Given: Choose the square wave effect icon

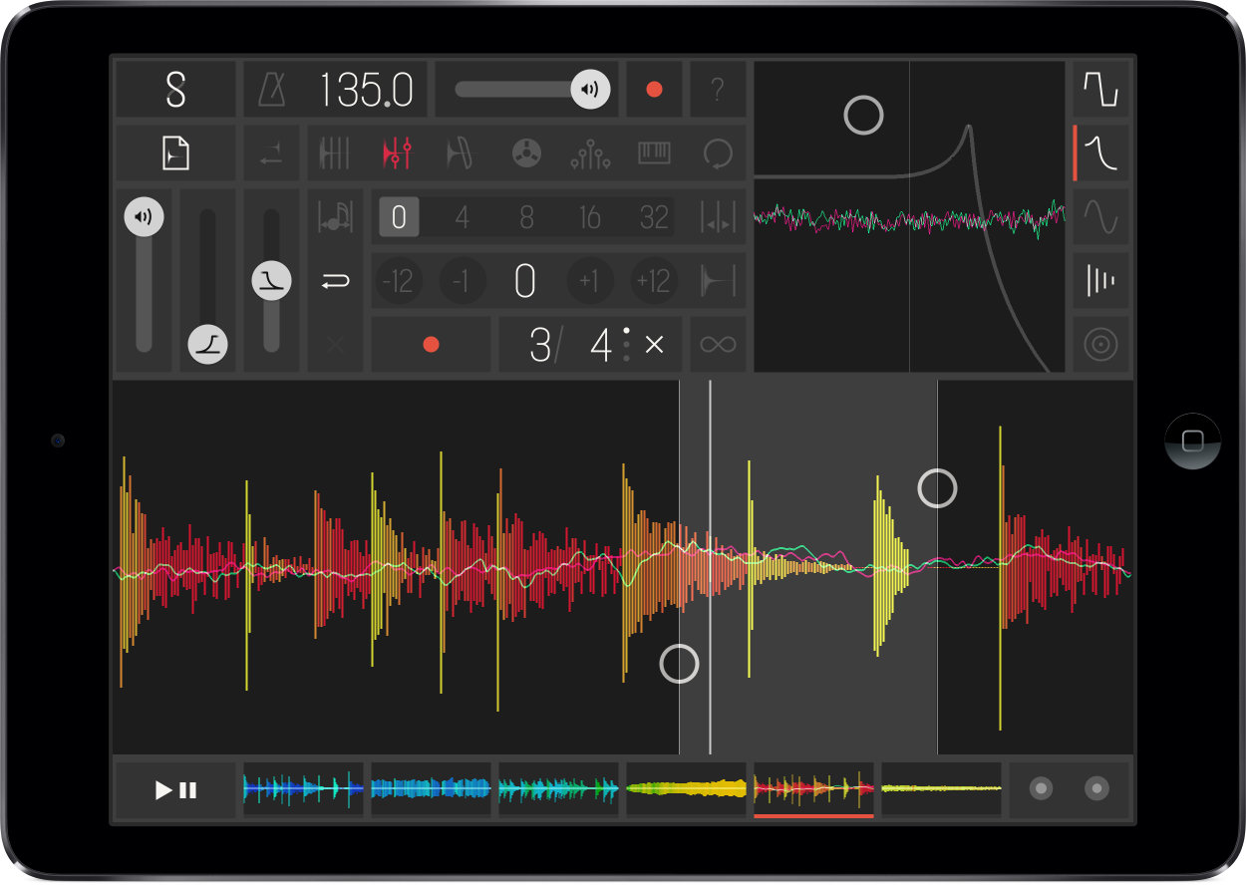Looking at the screenshot, I should (x=1100, y=90).
